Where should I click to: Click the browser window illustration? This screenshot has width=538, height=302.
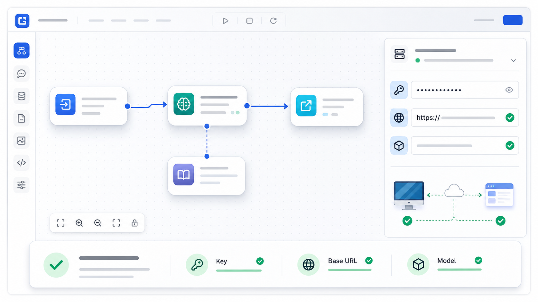click(x=499, y=195)
